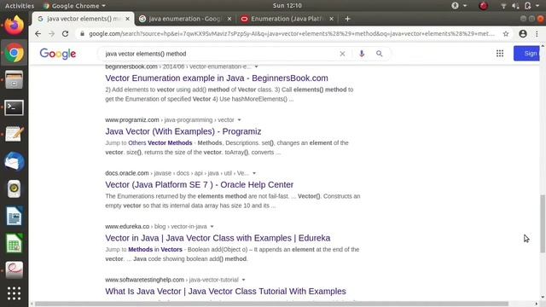Open the red scribble app dock icon
The image size is (546, 307).
point(14,269)
